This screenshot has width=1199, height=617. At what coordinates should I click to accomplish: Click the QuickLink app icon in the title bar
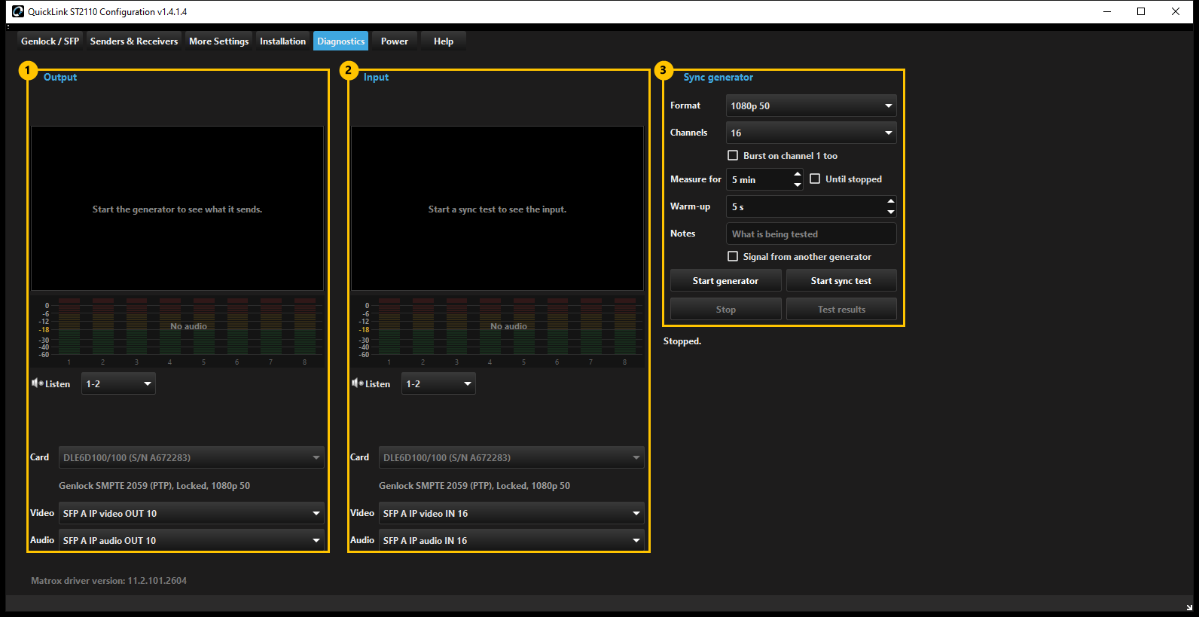pos(18,11)
